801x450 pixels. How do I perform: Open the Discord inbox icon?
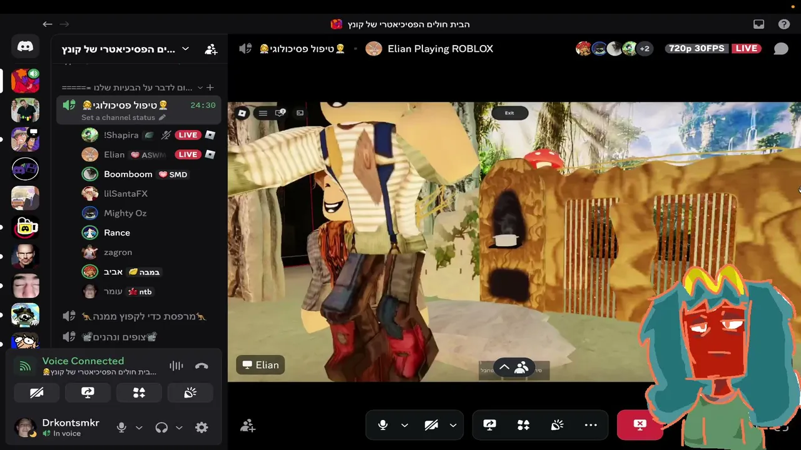coord(758,24)
